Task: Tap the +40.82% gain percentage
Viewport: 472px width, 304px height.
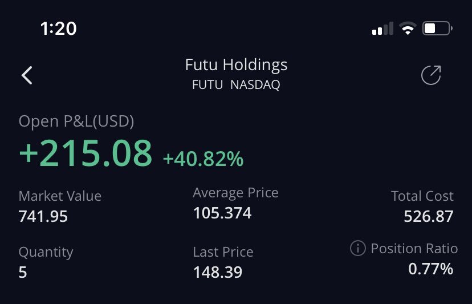Action: click(203, 159)
